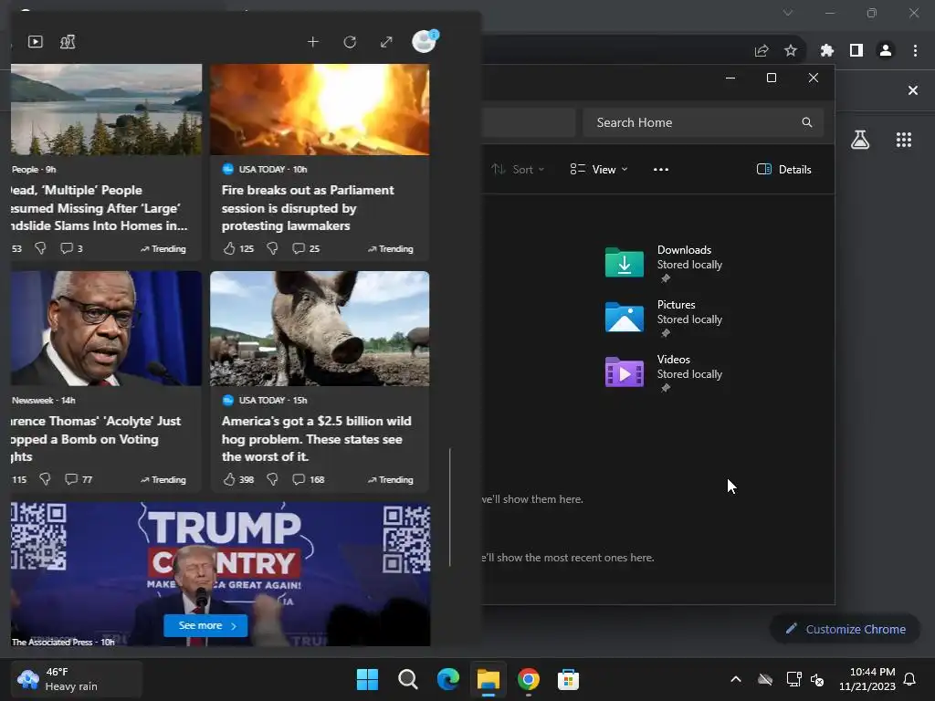
Task: Refresh the widgets feed
Action: 350,42
